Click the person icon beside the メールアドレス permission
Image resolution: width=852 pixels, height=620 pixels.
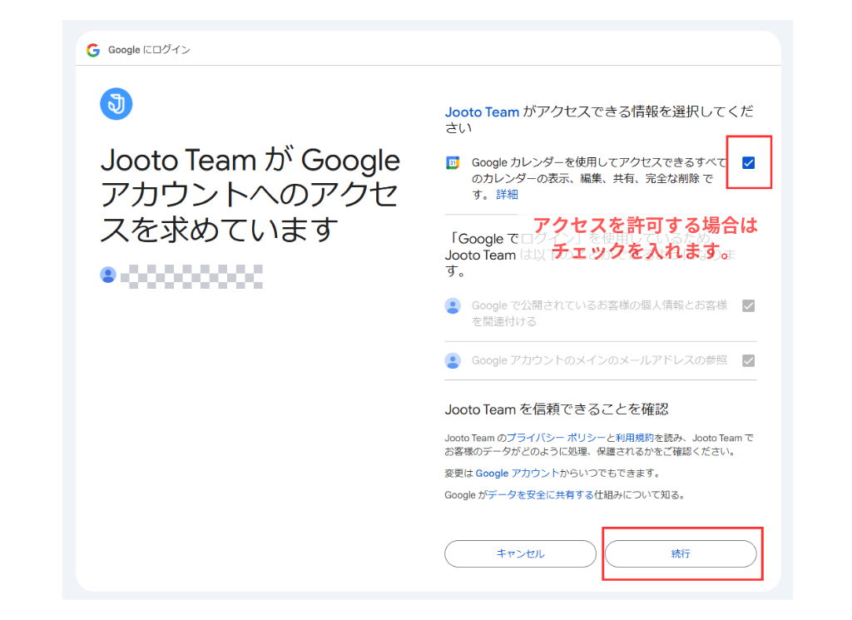click(452, 360)
